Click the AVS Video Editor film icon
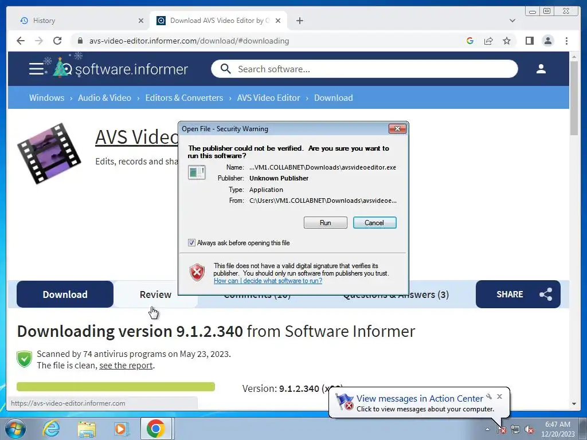The height and width of the screenshot is (440, 587). pos(49,154)
